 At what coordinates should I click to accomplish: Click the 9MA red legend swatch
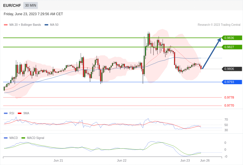pyautogui.click(x=20, y=113)
